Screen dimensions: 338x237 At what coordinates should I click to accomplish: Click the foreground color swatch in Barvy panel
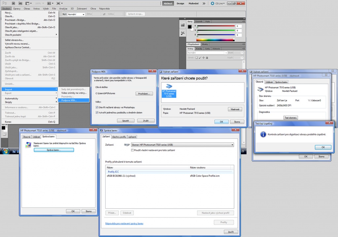click(x=189, y=27)
